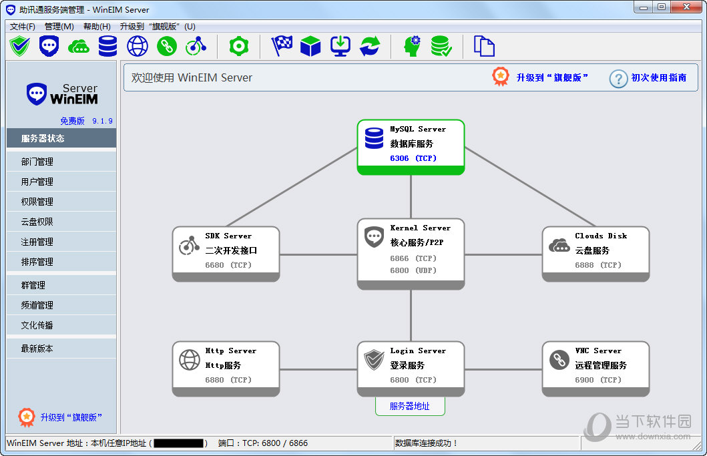Click the copy documents toolbar icon
Screen dimensions: 707x456
coord(484,46)
